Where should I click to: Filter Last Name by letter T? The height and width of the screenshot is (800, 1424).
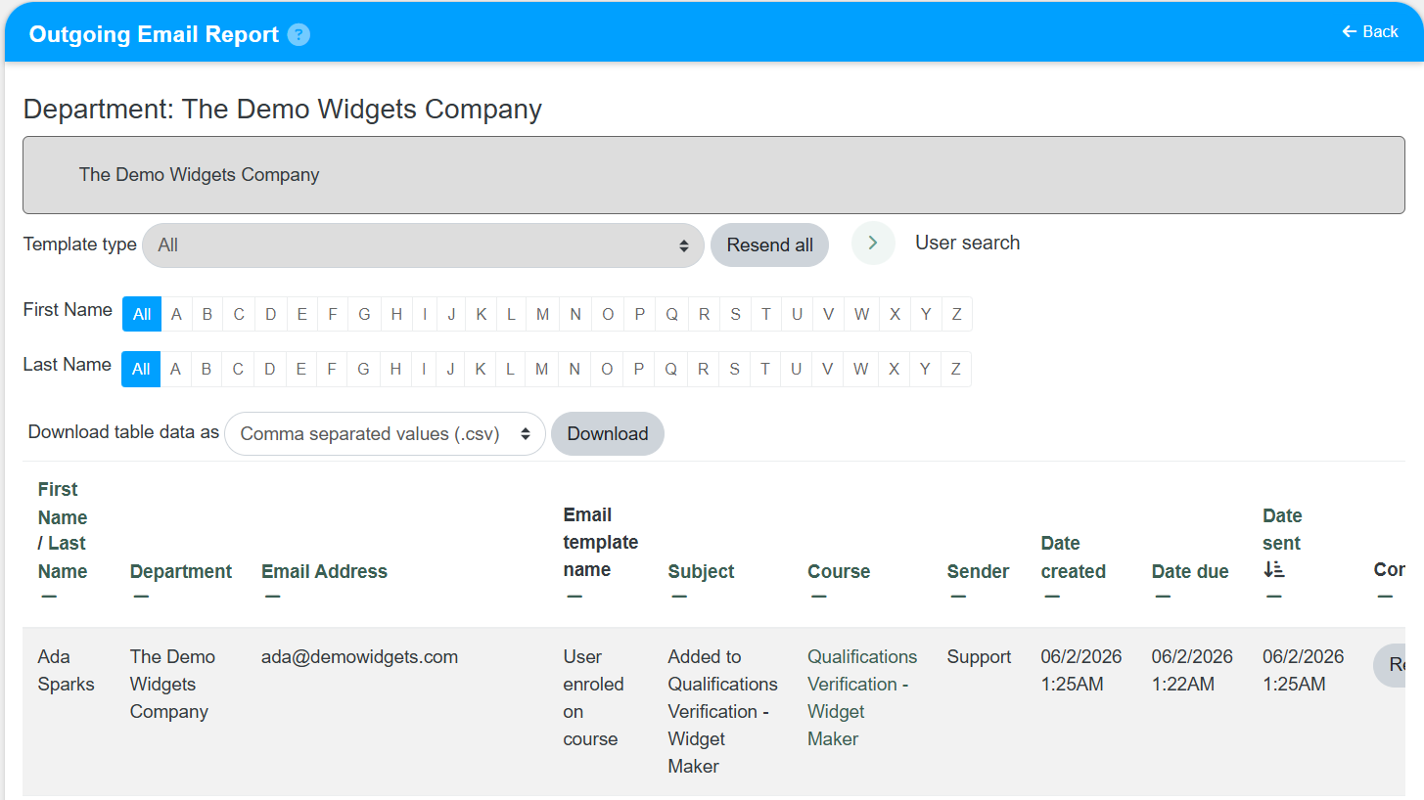(764, 369)
